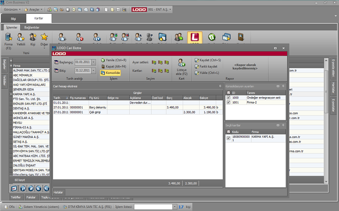Open the Hatalar tab at the bottom
The image size is (339, 211).
pos(58,192)
